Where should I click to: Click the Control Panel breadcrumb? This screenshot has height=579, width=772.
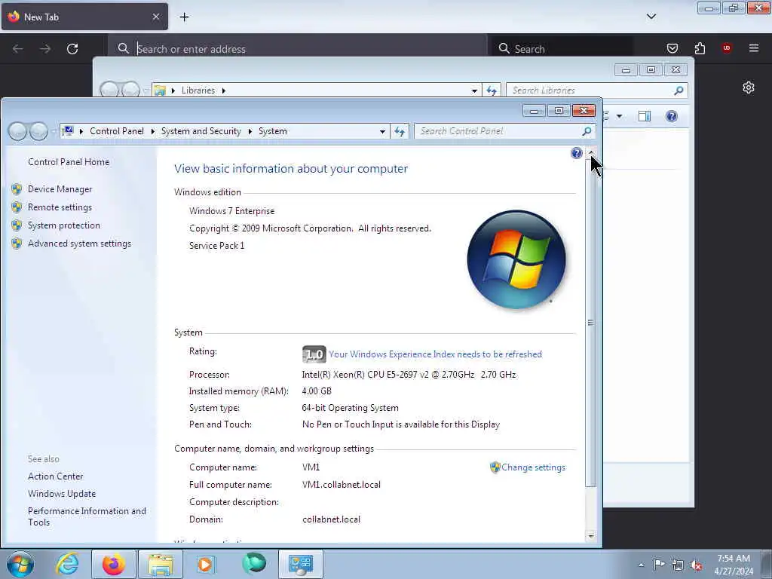[x=117, y=131]
